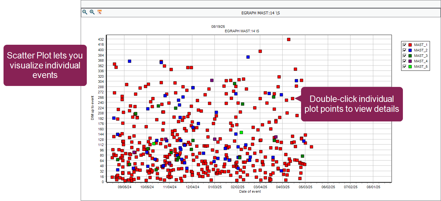Click the EGRAPH MAST:14 \S title bar
The image size is (441, 201).
pyautogui.click(x=261, y=13)
